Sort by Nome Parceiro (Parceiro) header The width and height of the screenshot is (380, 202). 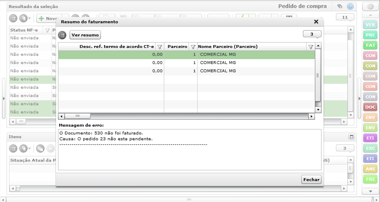coord(228,46)
